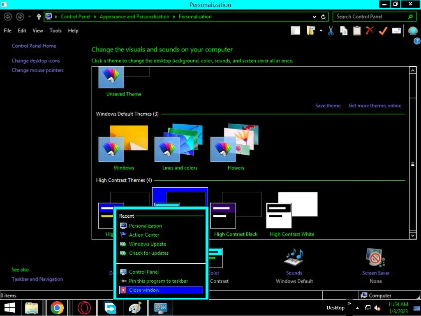Click the Control Panel taskbar icon
Viewport: 421px width, 316px height.
click(161, 308)
